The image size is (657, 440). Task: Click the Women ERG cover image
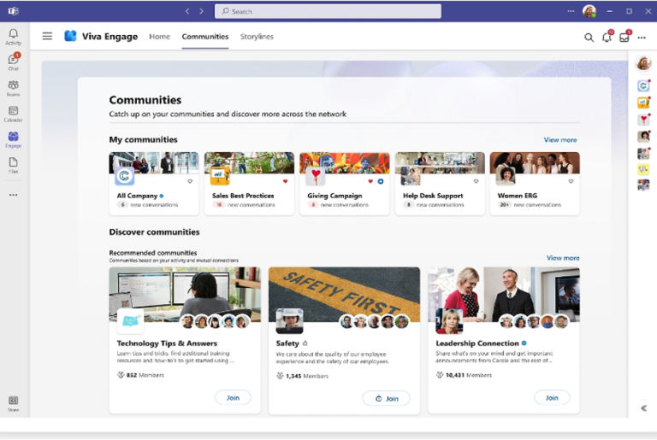(535, 162)
